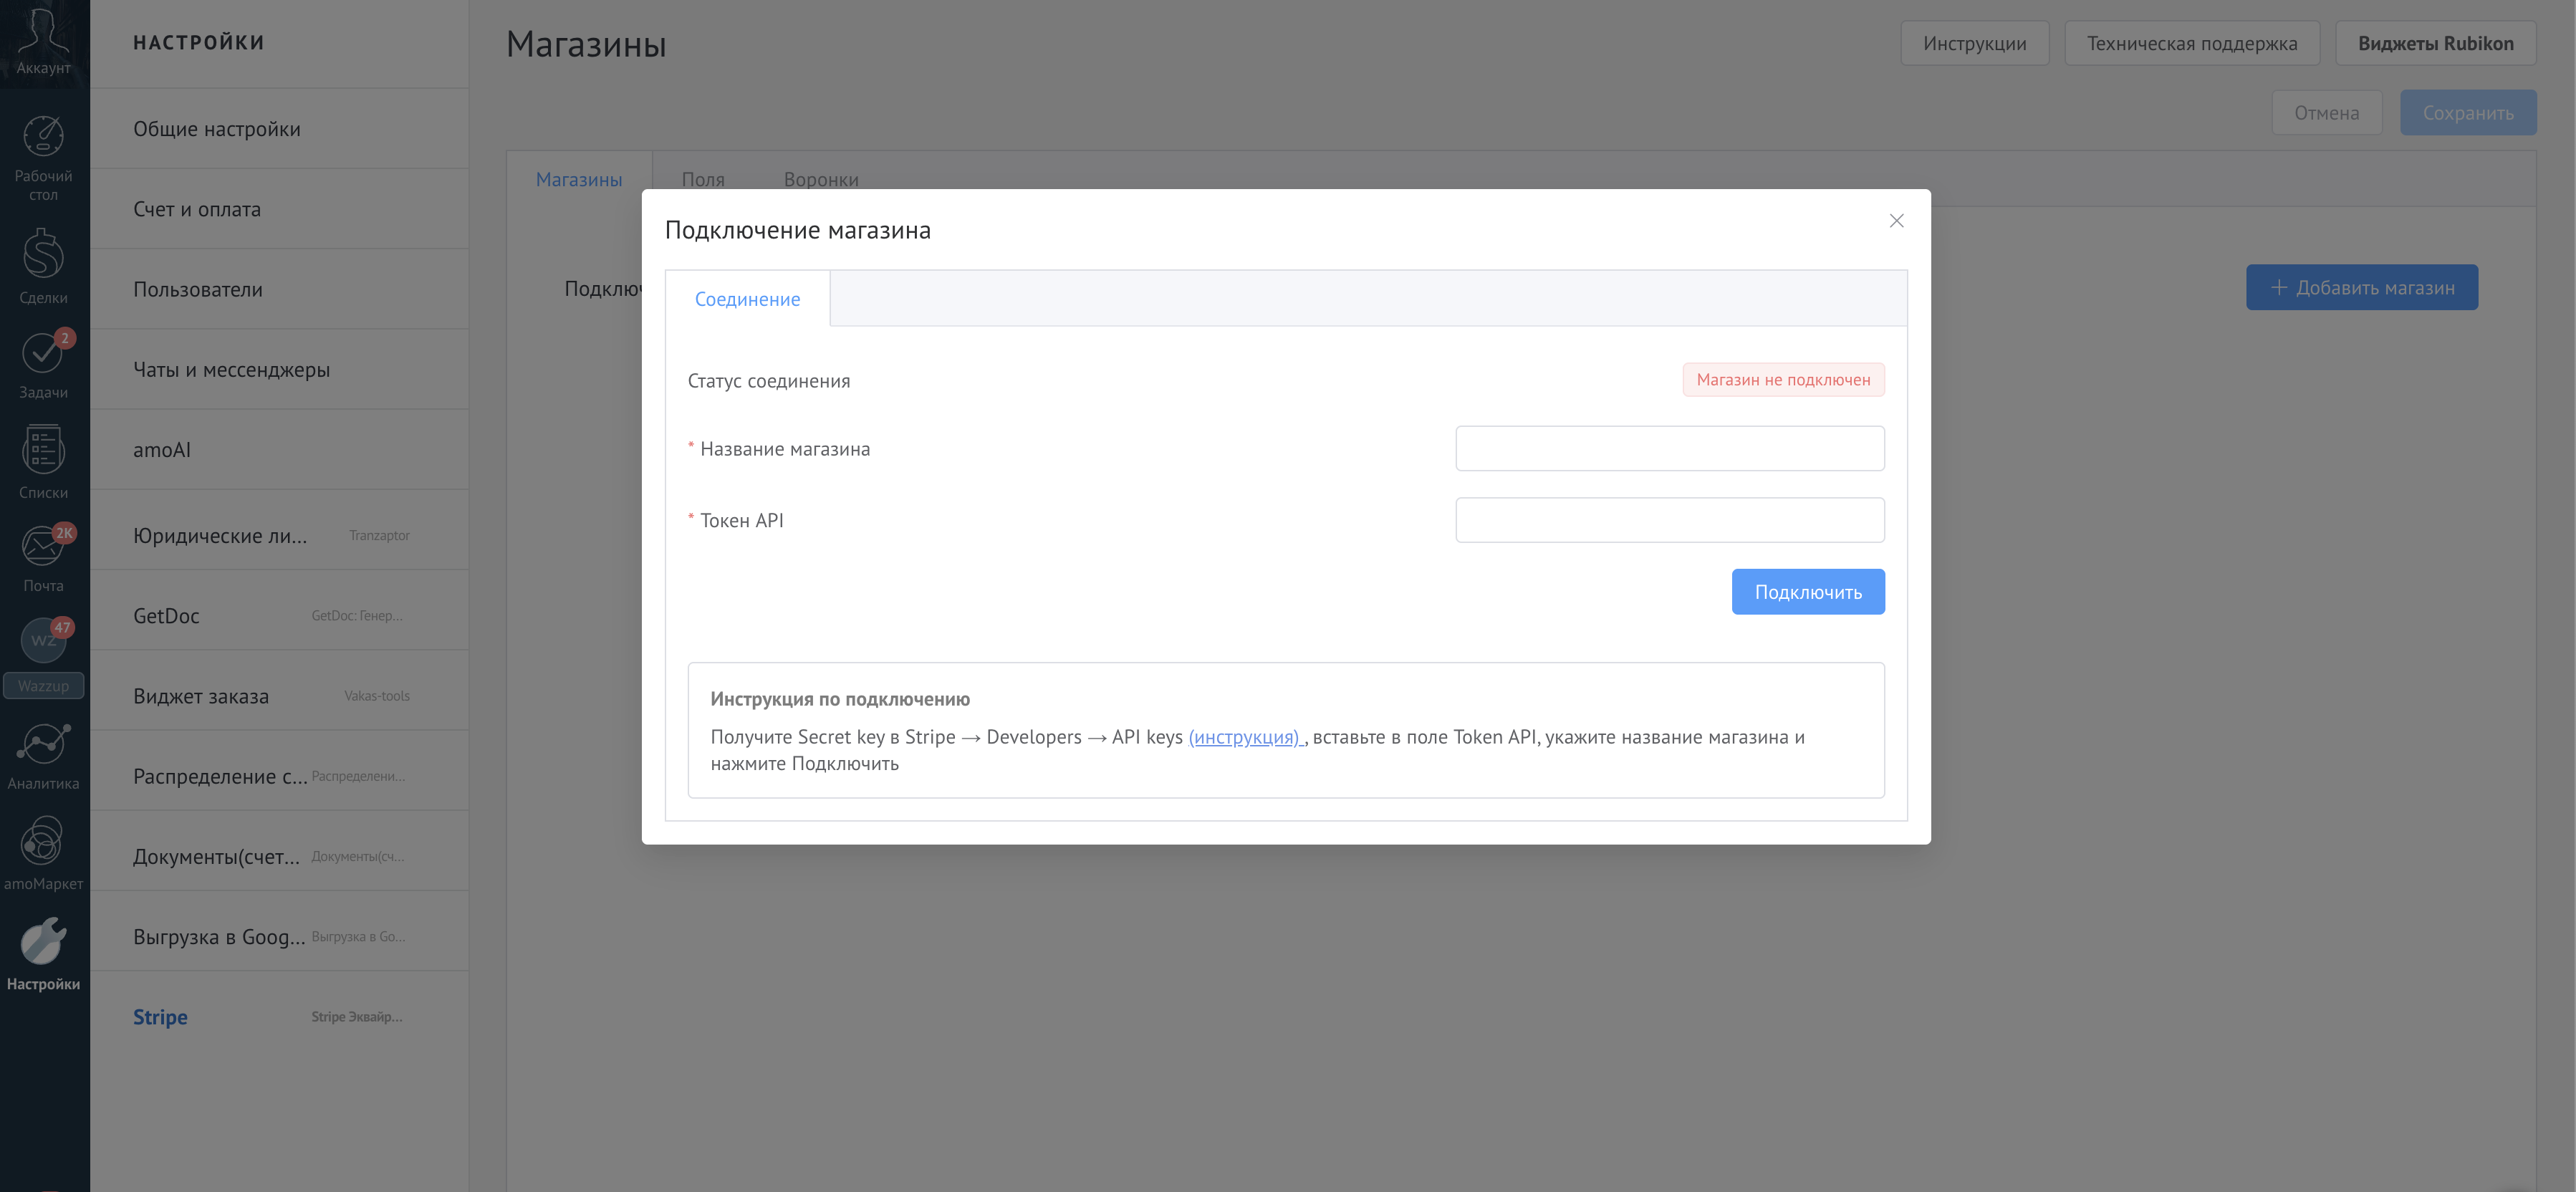Viewport: 2576px width, 1192px height.
Task: Click the Добавить магазин button
Action: tap(2362, 287)
